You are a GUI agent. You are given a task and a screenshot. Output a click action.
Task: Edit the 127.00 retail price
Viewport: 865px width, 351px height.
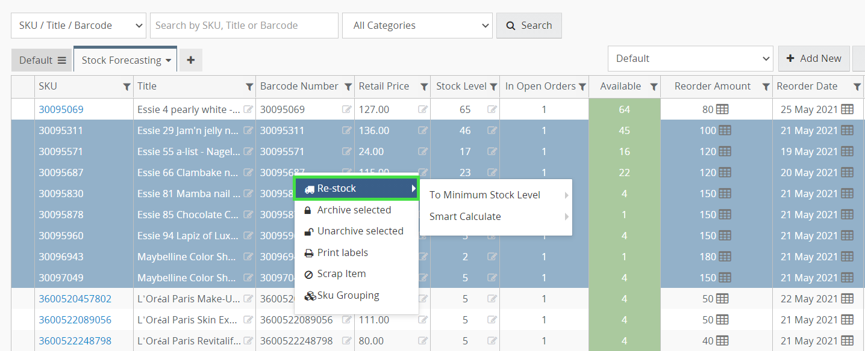(423, 109)
